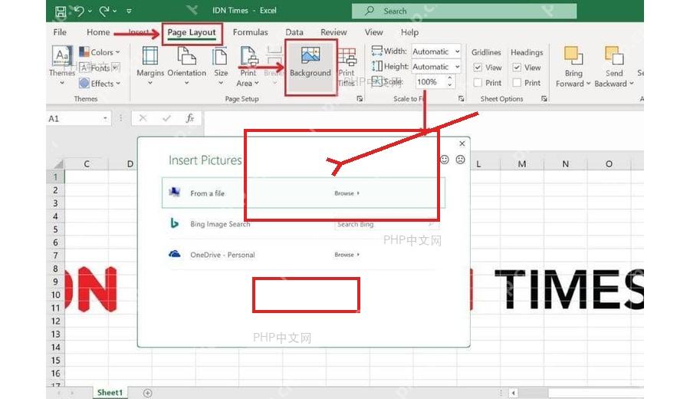Click the Select All corner triangle
690x399 pixels.
[x=58, y=164]
